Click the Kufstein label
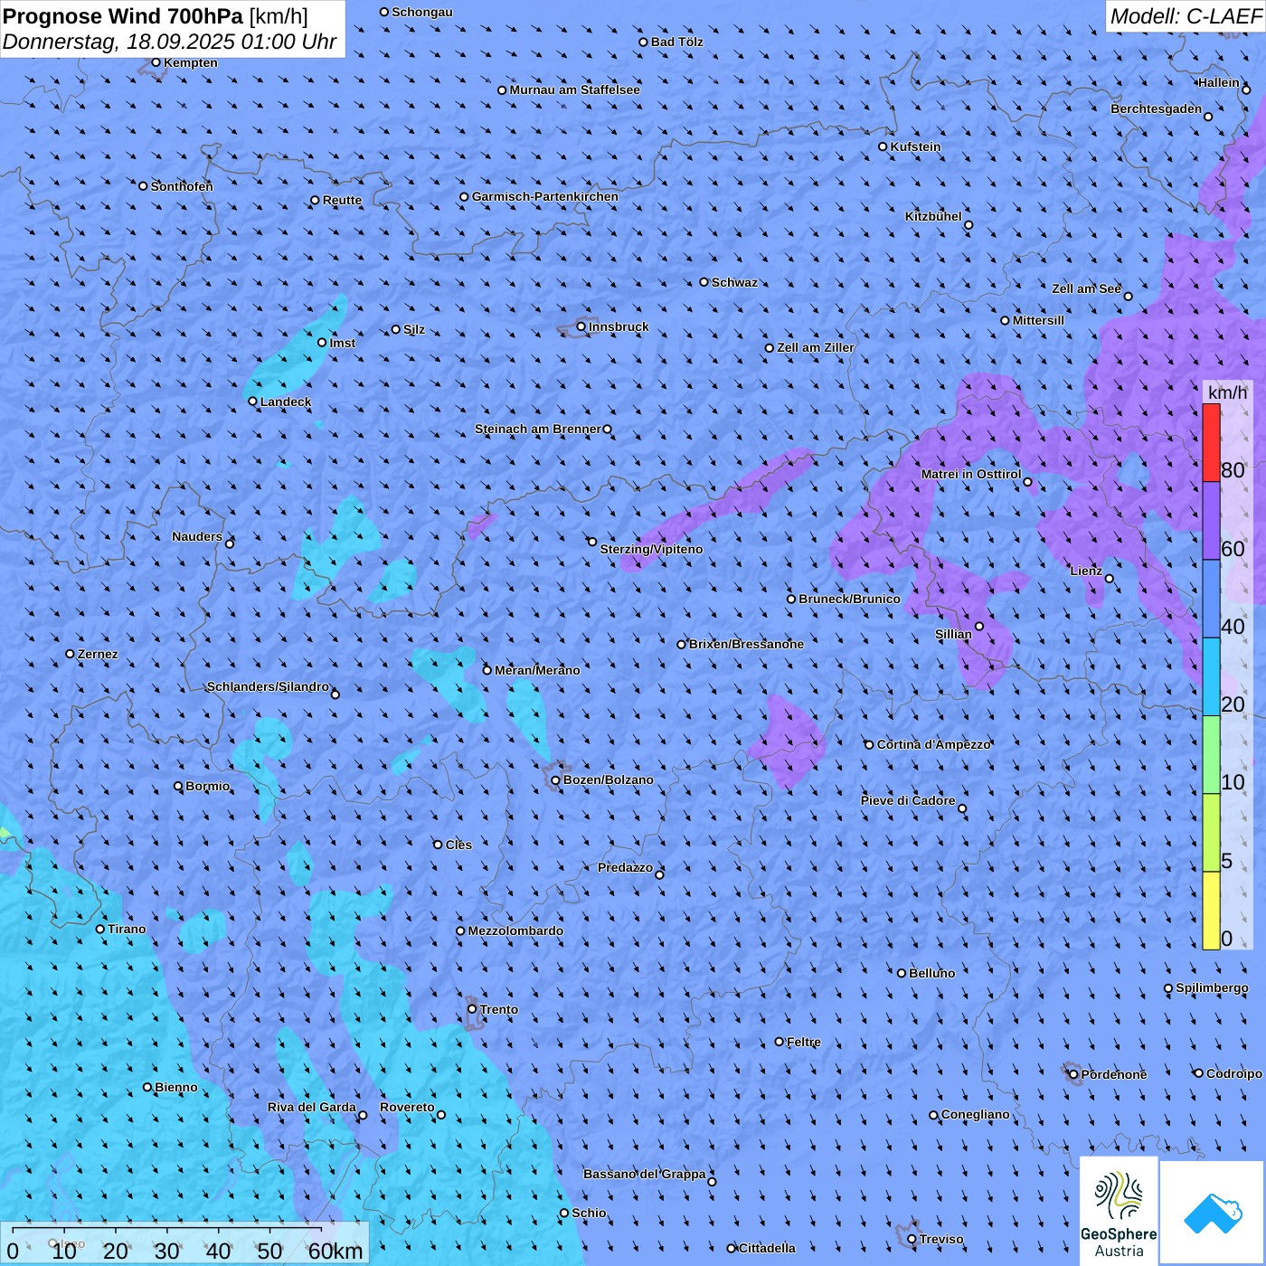This screenshot has height=1266, width=1266. 915,146
